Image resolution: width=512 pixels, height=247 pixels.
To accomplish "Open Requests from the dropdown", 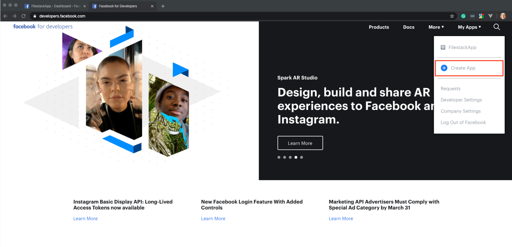I will [450, 88].
